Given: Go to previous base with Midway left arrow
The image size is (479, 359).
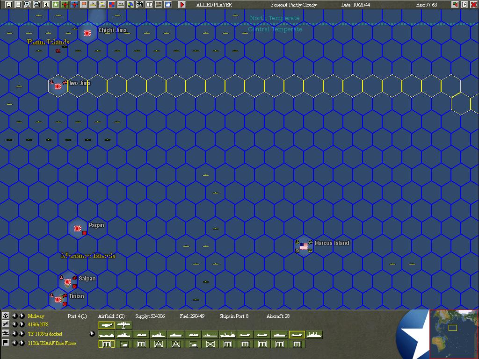Looking at the screenshot, I should click(x=15, y=316).
